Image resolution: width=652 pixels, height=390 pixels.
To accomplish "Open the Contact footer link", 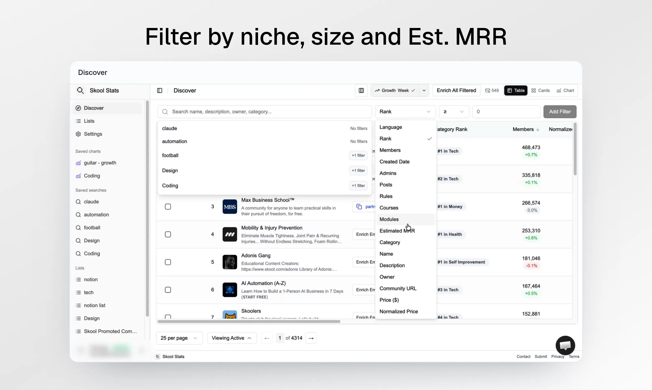I will coord(523,357).
